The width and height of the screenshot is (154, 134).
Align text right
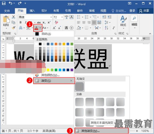(x=89, y=23)
